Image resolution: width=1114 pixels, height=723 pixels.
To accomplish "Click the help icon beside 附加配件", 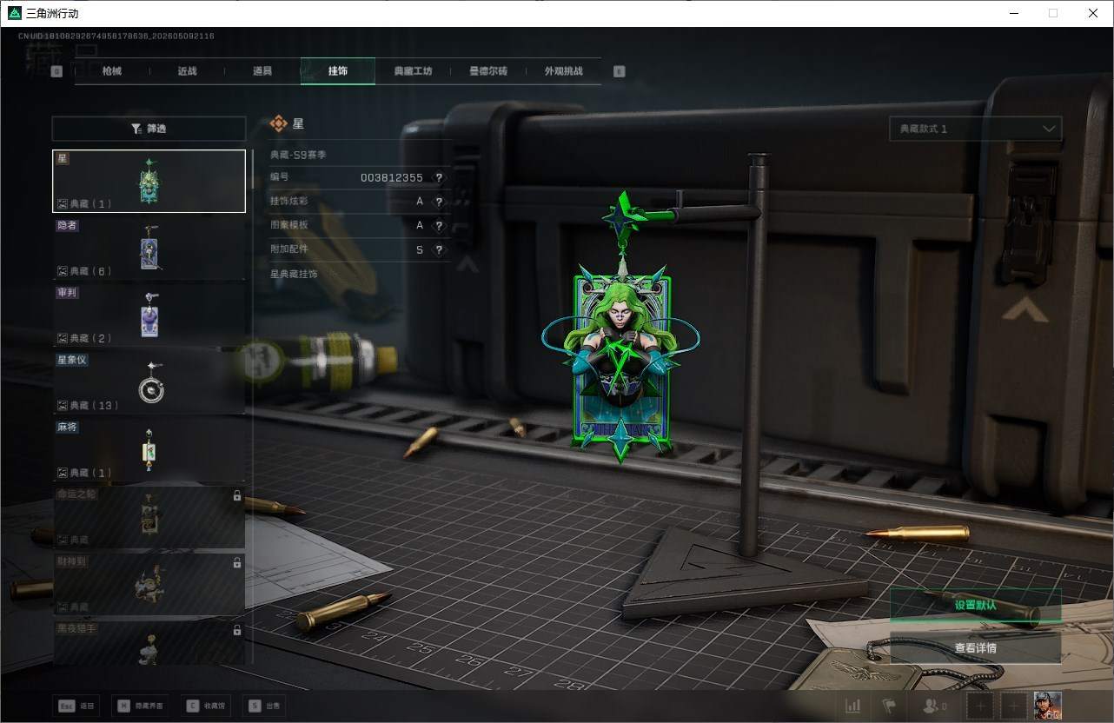I will [x=439, y=249].
